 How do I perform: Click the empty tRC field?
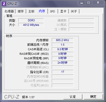(63, 67)
